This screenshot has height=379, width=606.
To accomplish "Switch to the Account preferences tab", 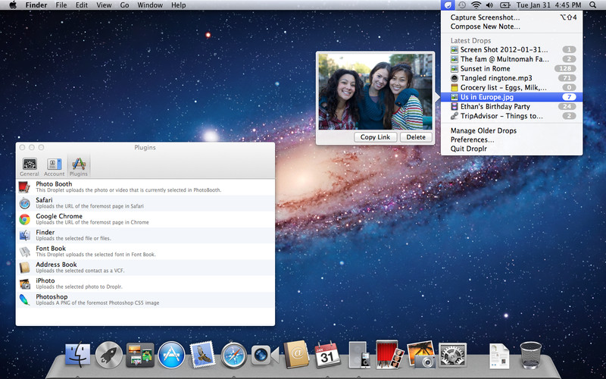I will tap(54, 165).
